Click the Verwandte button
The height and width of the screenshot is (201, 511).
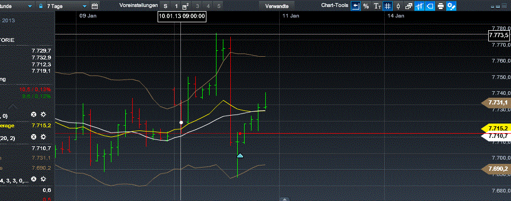pos(276,6)
